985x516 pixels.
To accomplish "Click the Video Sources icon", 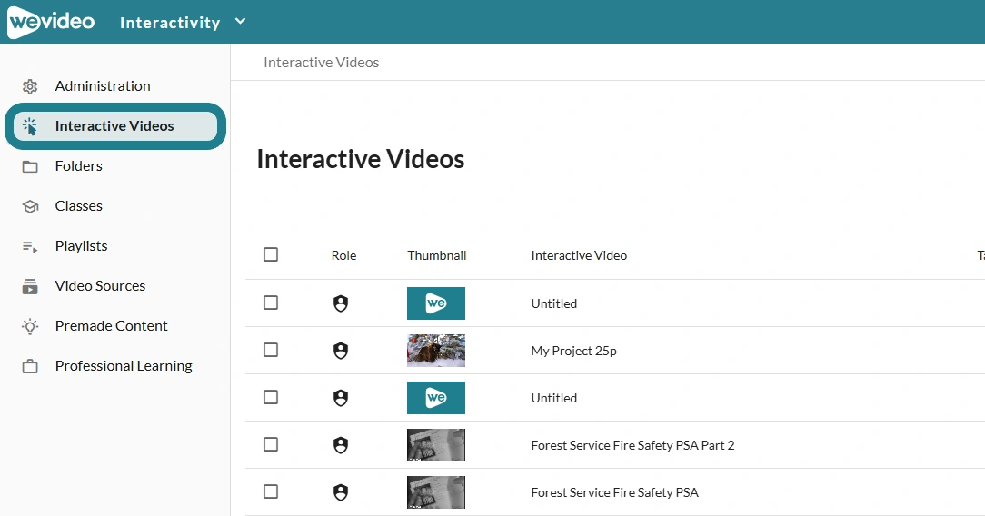I will tap(30, 287).
